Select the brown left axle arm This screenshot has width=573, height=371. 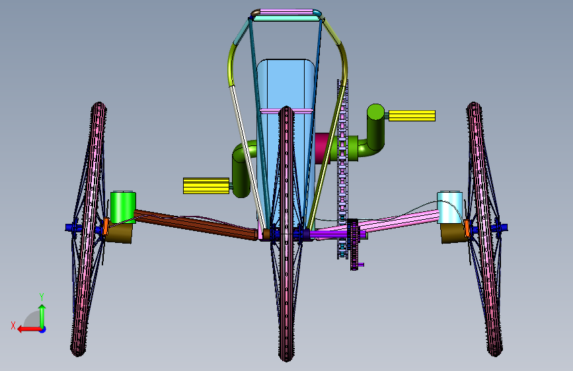click(196, 224)
